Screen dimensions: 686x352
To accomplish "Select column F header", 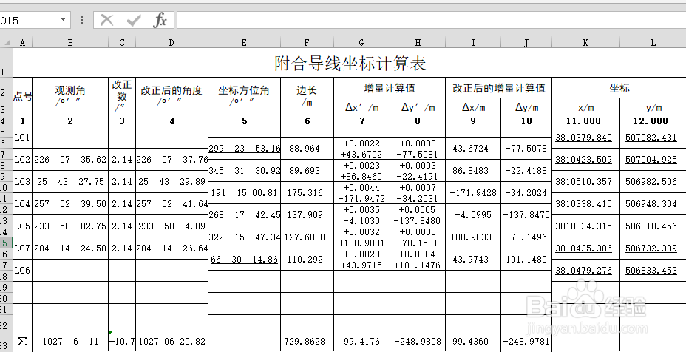I will [x=307, y=42].
